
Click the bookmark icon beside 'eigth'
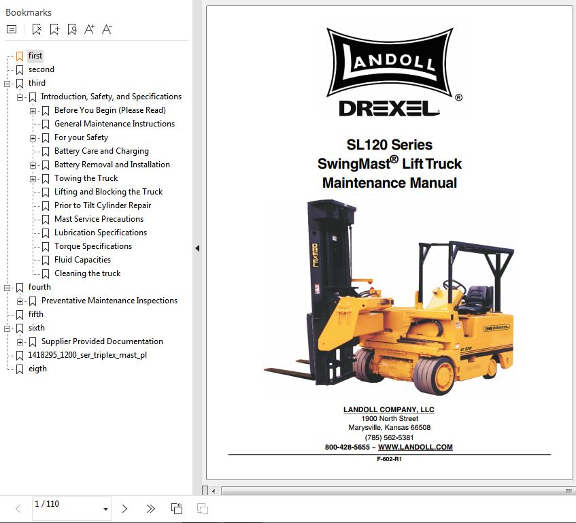pyautogui.click(x=20, y=369)
